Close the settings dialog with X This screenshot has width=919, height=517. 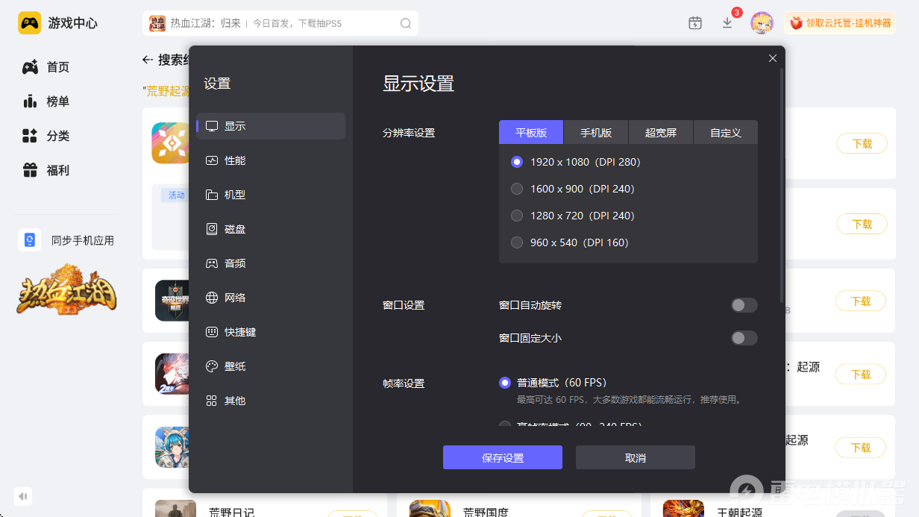pos(773,58)
